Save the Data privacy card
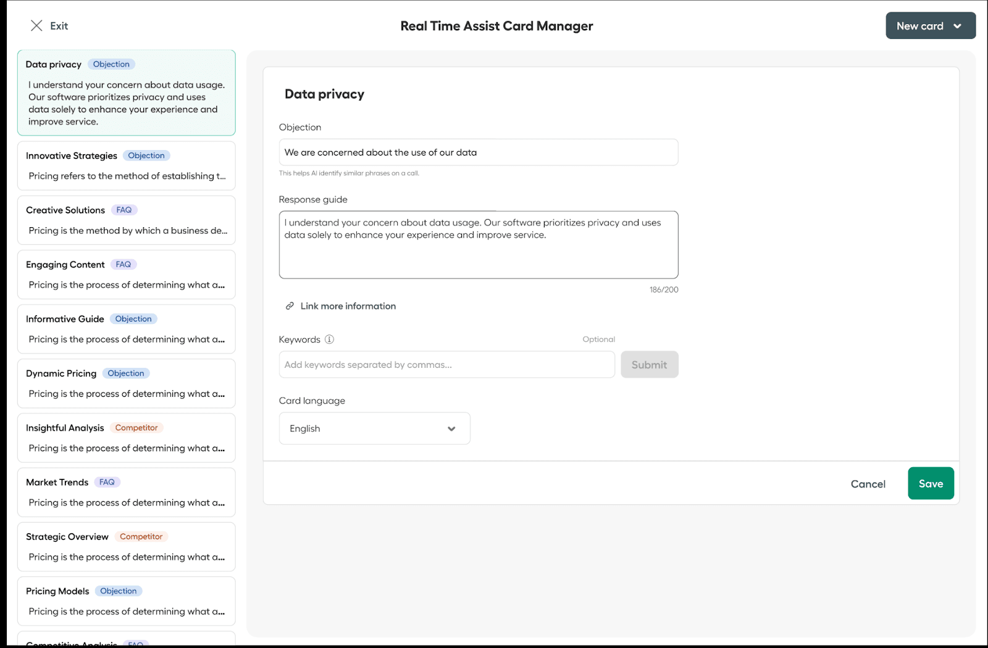Viewport: 988px width, 648px height. click(x=930, y=483)
